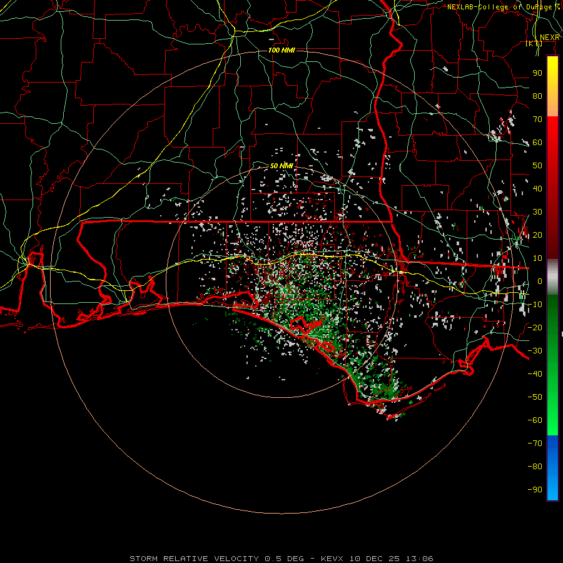Click the KT units label above color scale

(534, 44)
